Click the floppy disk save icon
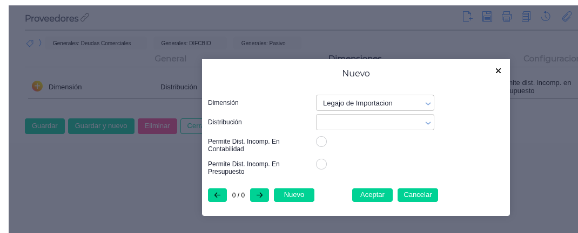578x233 pixels. tap(487, 17)
